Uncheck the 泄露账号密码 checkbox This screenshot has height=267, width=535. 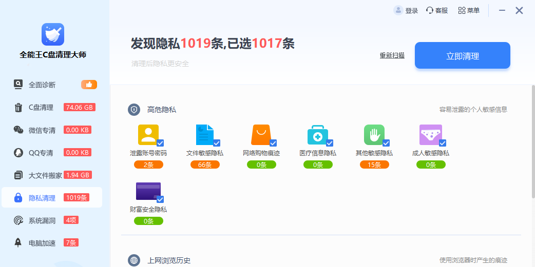click(160, 143)
